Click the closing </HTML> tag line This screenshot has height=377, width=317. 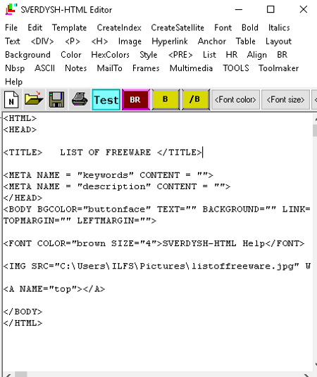pos(23,323)
